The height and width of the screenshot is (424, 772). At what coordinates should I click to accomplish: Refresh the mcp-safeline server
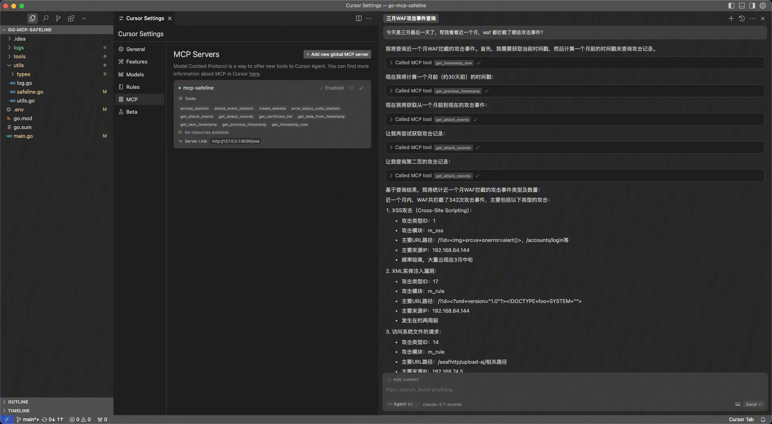coord(351,88)
